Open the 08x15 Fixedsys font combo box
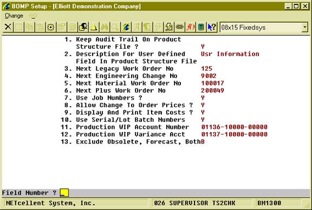Screen dimensions: 312x210 tap(264, 27)
